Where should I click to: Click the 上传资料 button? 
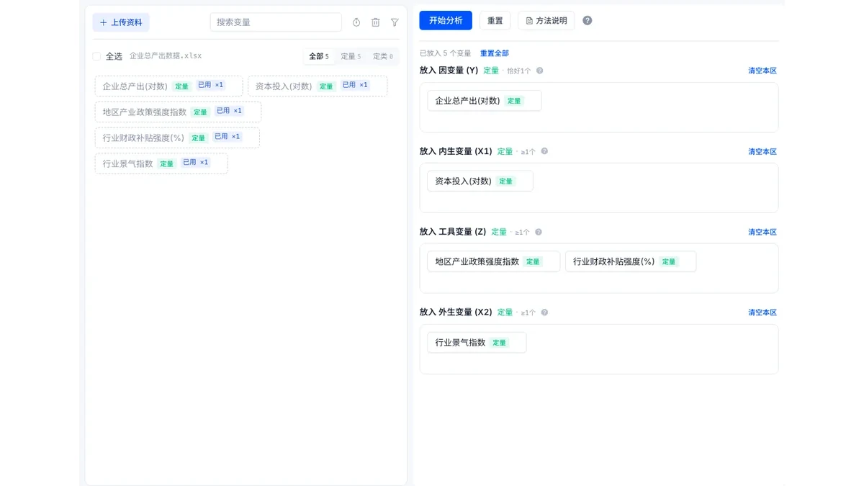click(121, 22)
